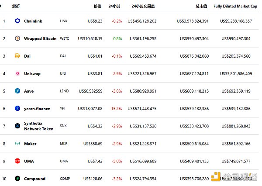Click the red UMA coin icon
Screen dimensions: 262x186
click(17, 161)
